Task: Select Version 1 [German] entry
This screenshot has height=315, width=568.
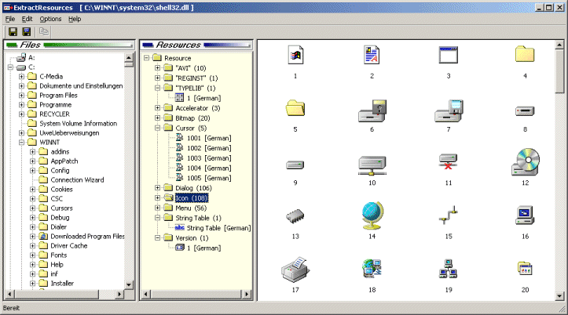Action: (x=203, y=248)
